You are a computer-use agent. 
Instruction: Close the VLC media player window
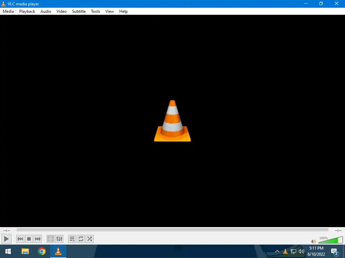[x=337, y=3]
